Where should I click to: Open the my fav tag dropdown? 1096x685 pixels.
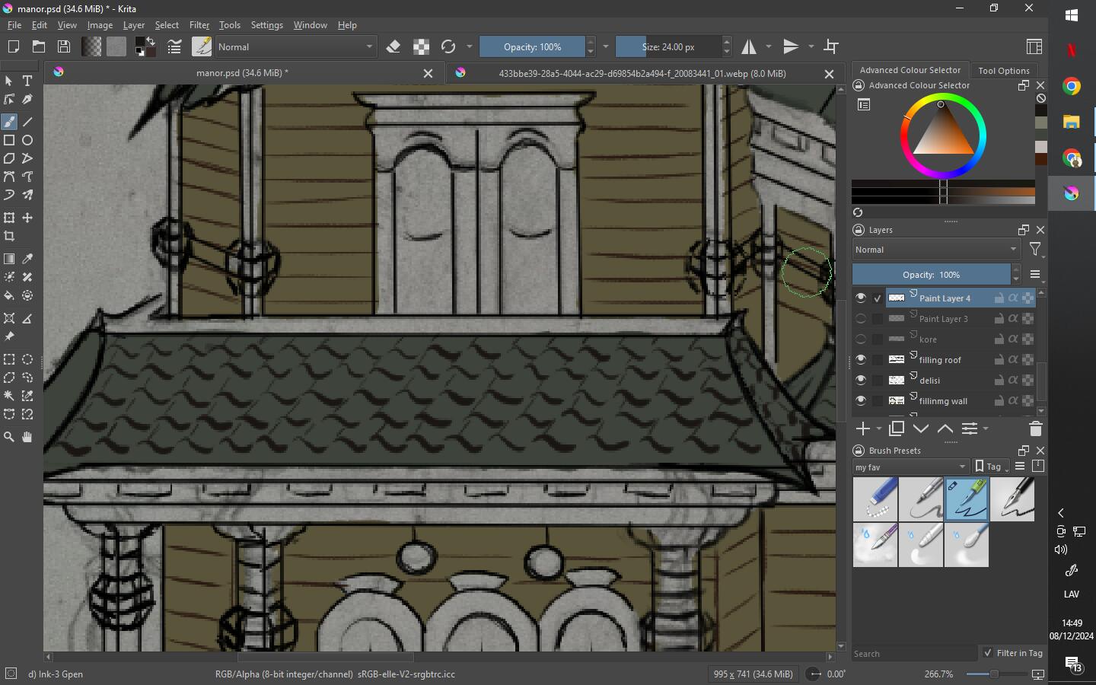pyautogui.click(x=910, y=467)
